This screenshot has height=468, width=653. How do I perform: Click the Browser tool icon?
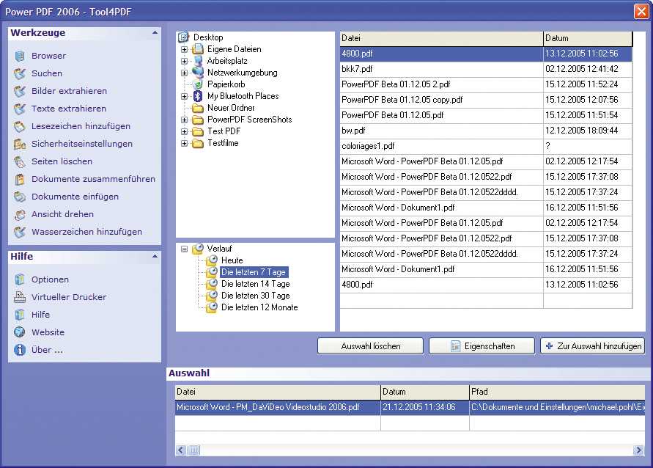tap(20, 56)
